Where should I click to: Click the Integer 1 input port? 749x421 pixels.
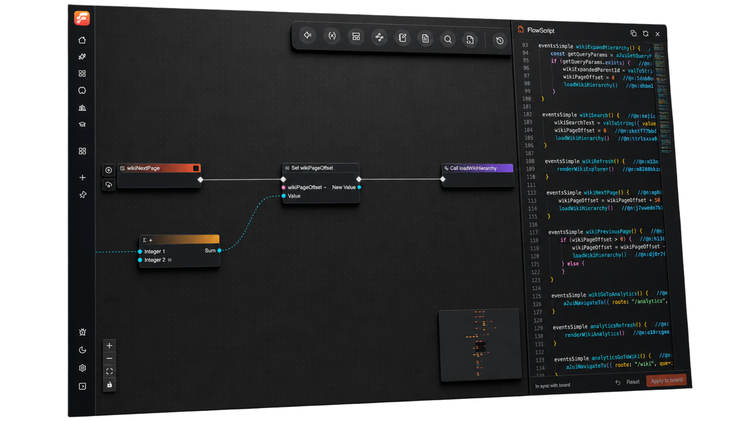(140, 251)
